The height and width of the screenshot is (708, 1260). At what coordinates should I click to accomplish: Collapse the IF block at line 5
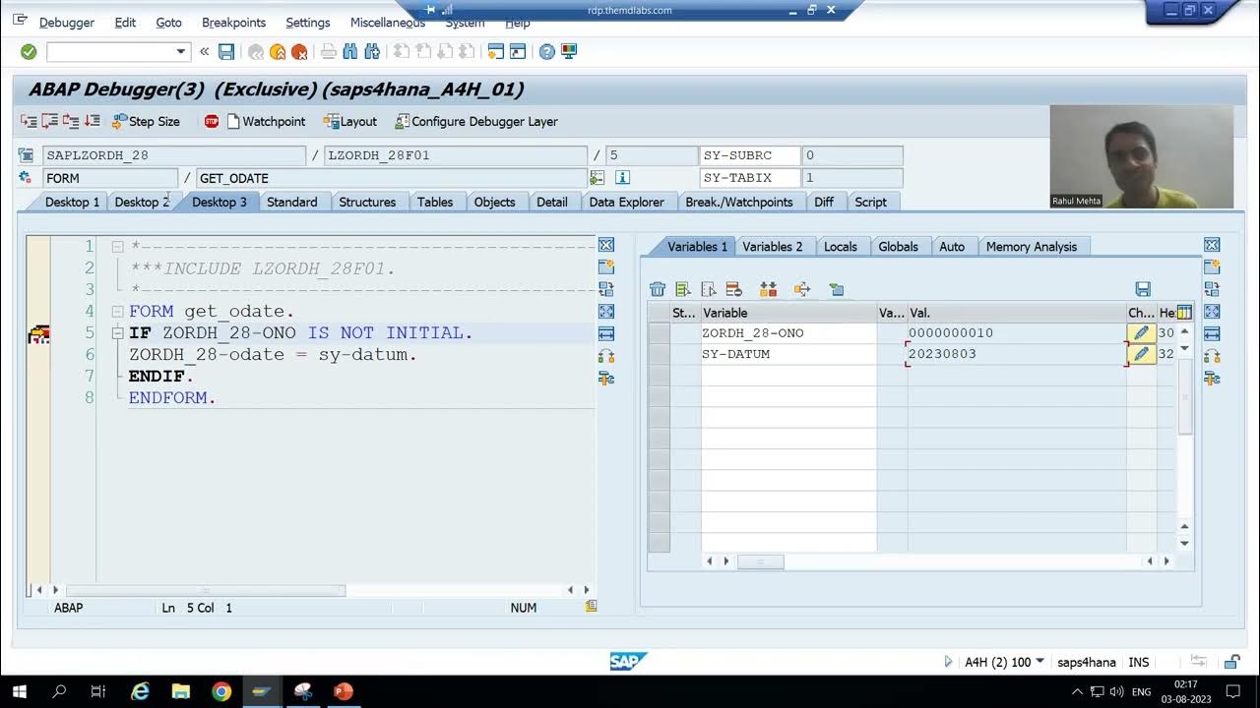117,332
